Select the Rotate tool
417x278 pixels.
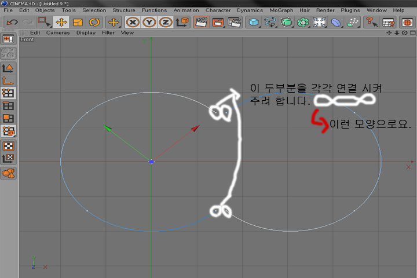tap(94, 22)
